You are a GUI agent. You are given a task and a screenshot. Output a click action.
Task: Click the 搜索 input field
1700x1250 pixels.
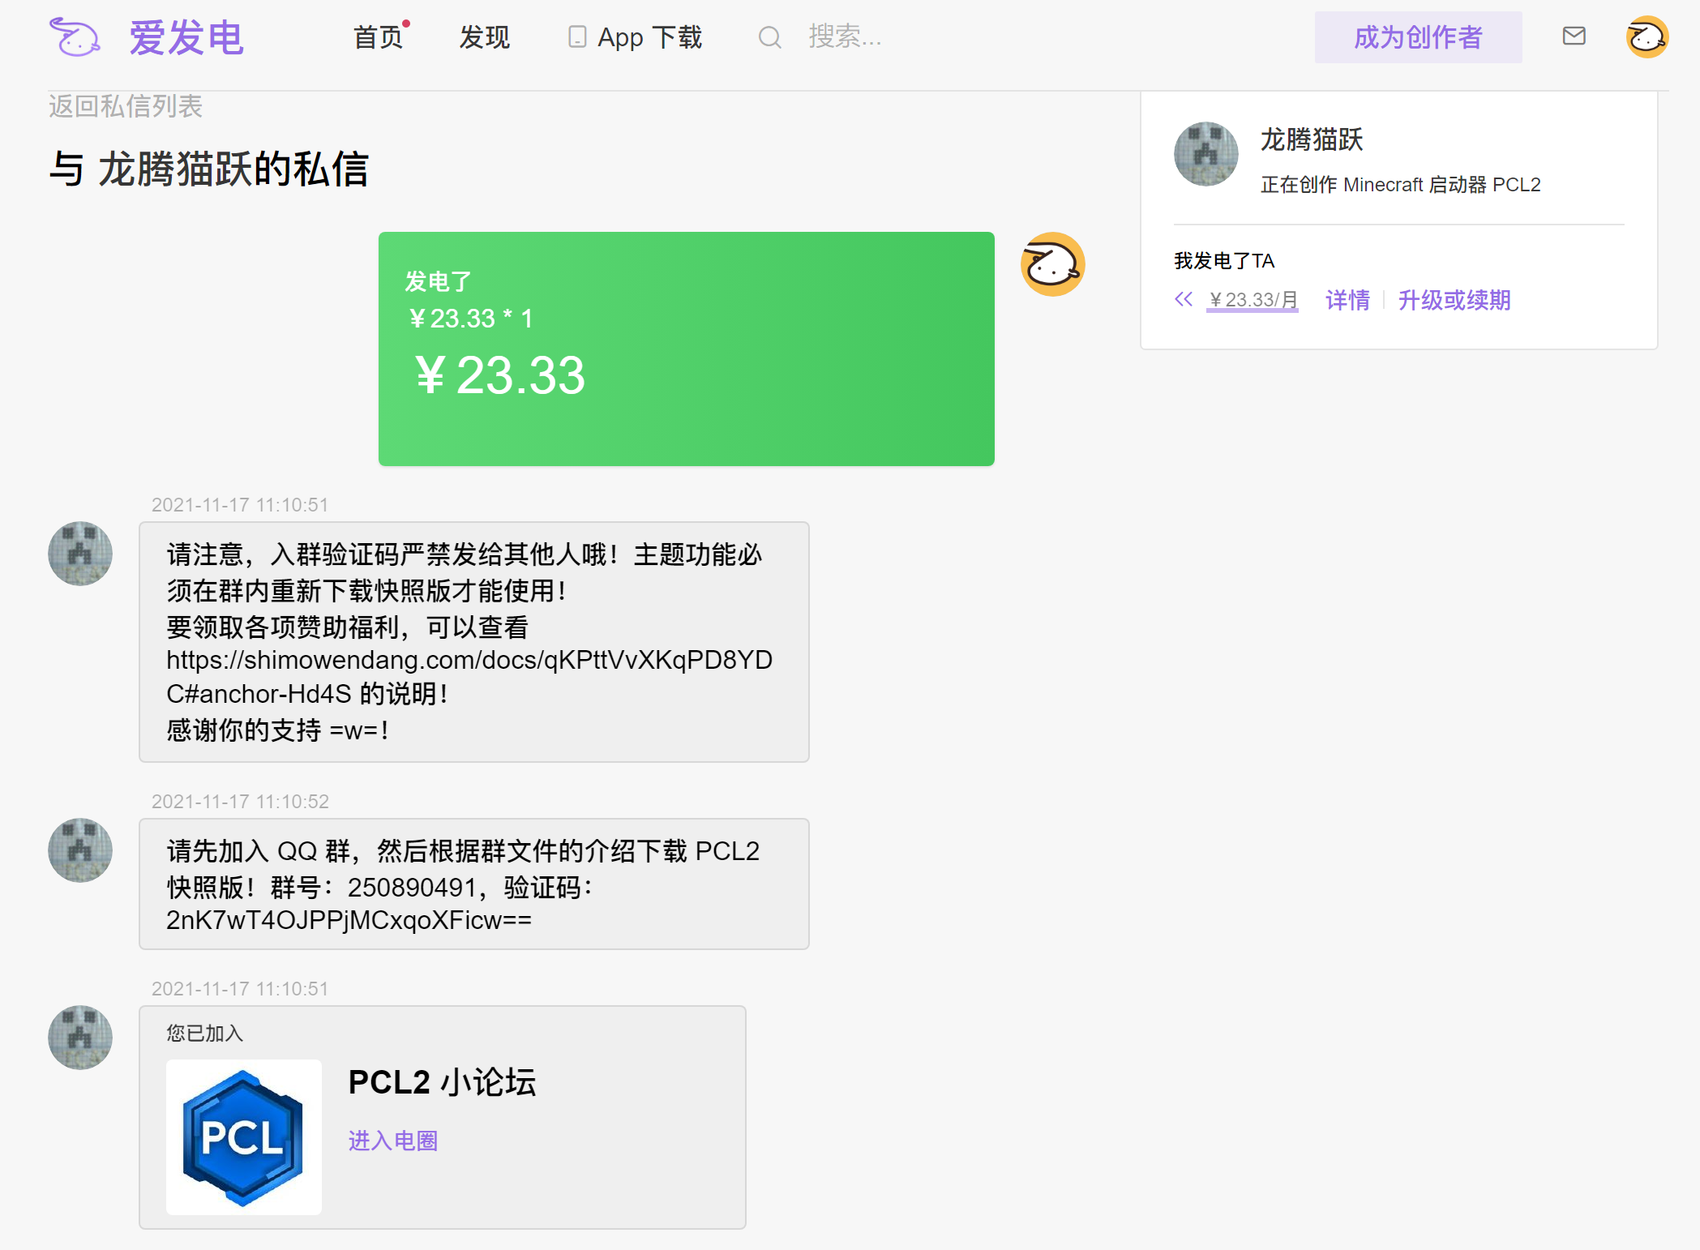coord(843,36)
